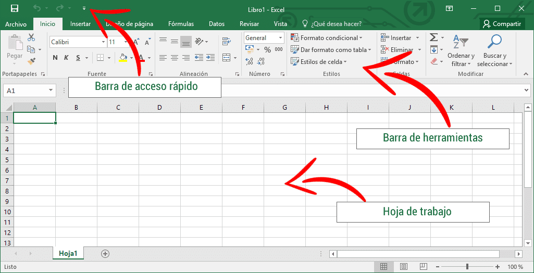Click the Compartir button
The height and width of the screenshot is (273, 534).
(502, 24)
